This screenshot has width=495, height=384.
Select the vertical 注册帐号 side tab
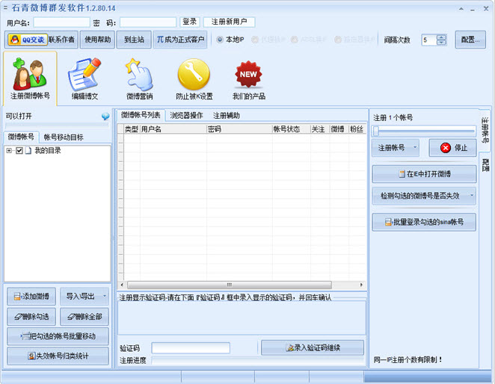(x=485, y=130)
